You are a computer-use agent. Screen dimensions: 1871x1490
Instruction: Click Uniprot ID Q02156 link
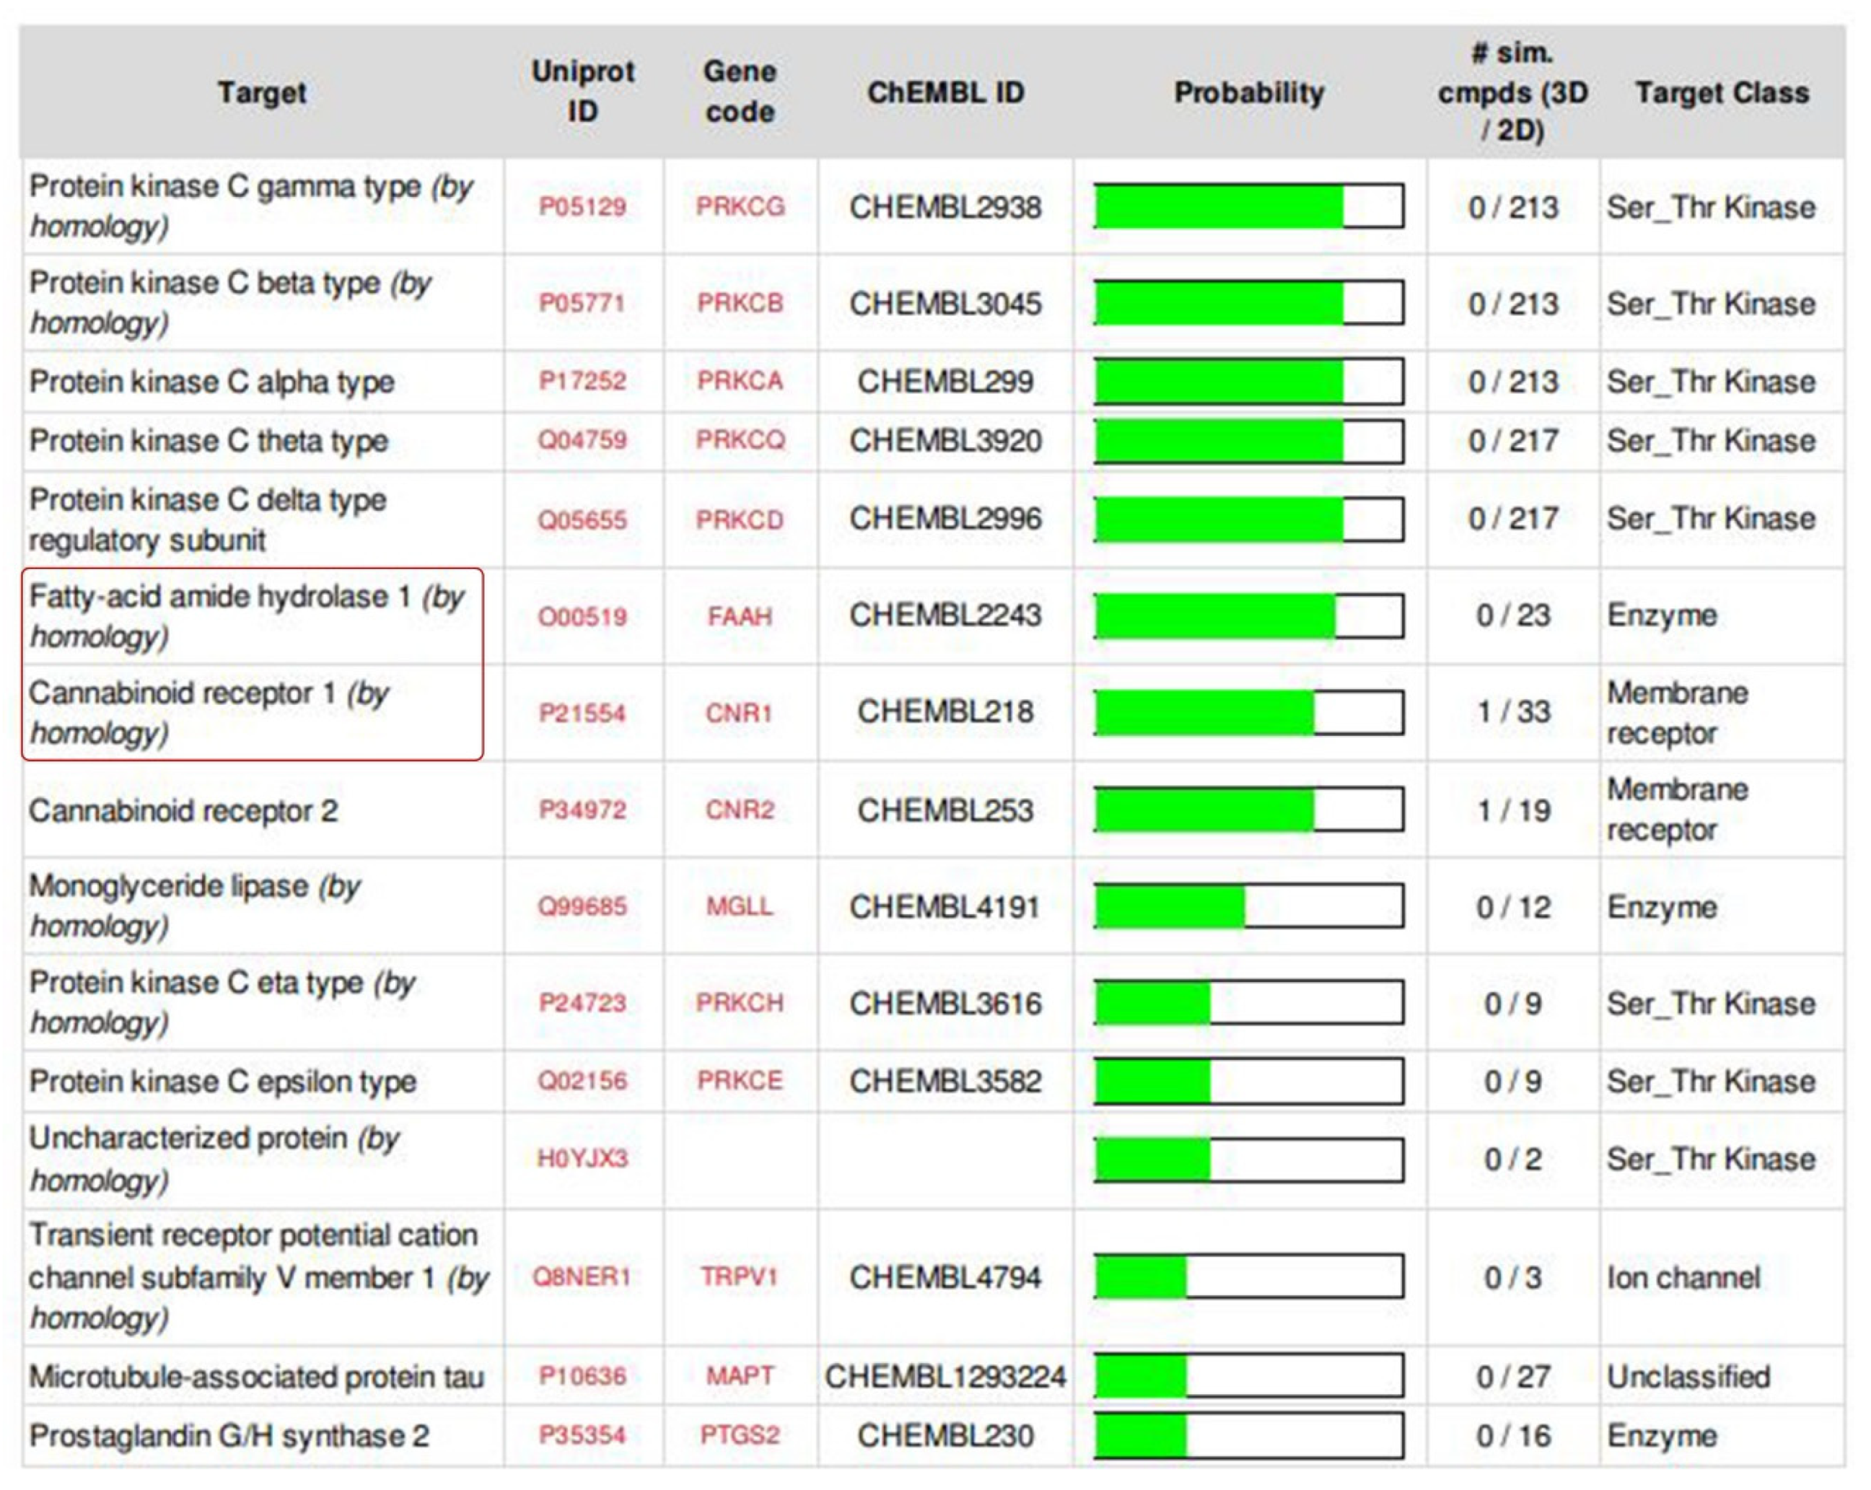582,1081
